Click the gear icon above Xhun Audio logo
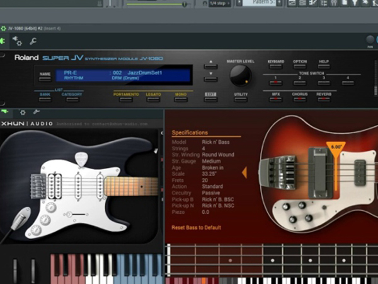Viewport: 378px width, 284px height. pyautogui.click(x=23, y=112)
